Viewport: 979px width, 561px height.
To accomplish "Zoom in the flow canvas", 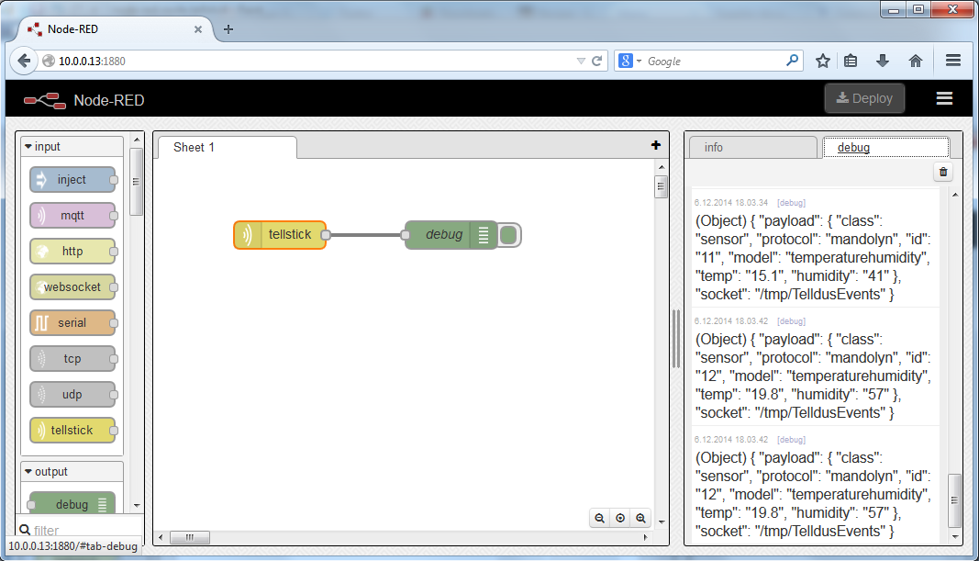I will 640,518.
